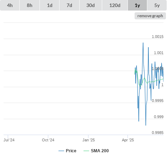Select the 4h time range tab

coord(10,5)
